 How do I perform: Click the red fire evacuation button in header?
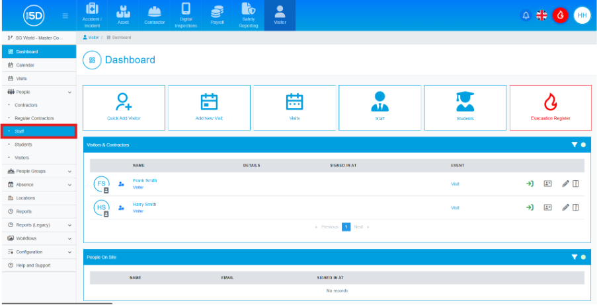(560, 16)
